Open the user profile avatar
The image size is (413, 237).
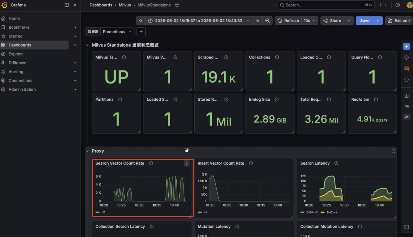410,5
